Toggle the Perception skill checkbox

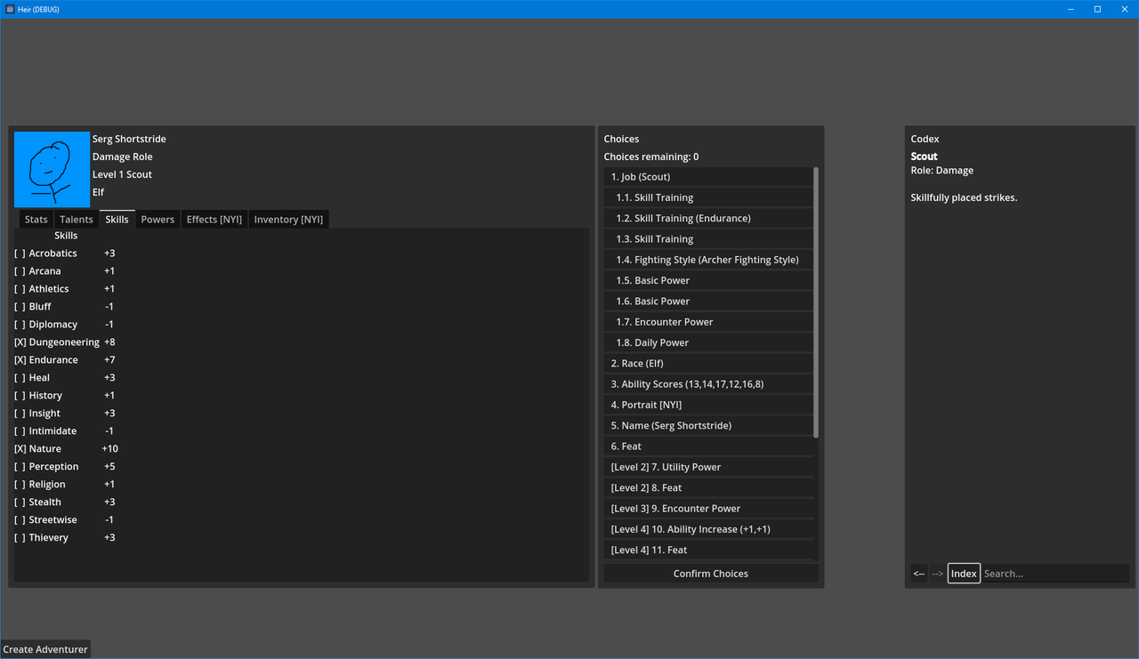point(20,467)
